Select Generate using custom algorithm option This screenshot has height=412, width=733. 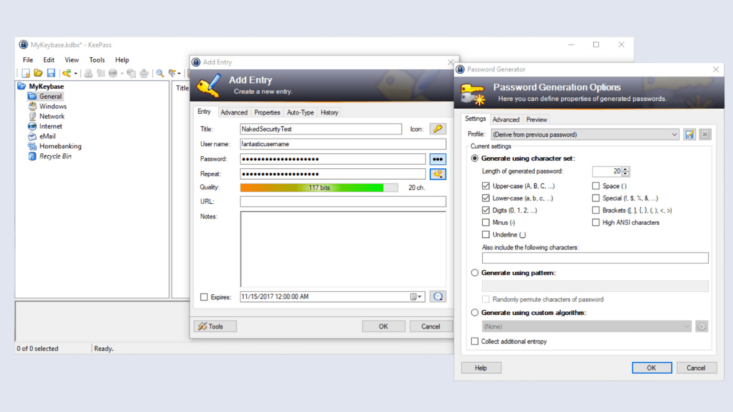pos(475,313)
